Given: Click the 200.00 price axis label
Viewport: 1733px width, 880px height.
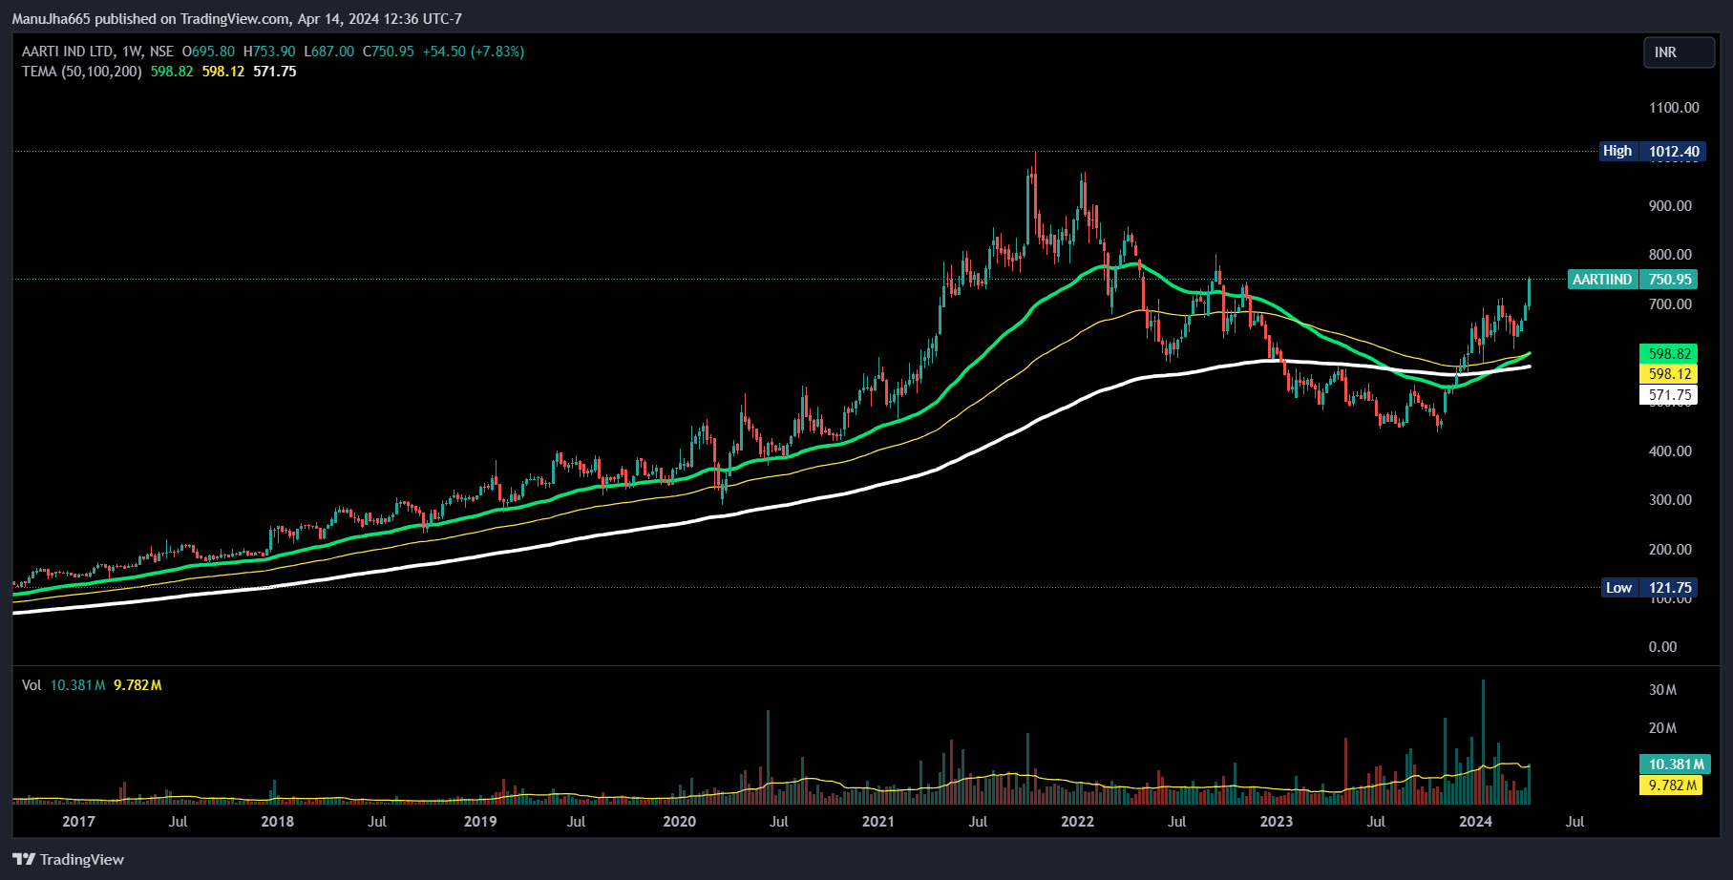Looking at the screenshot, I should coord(1670,550).
